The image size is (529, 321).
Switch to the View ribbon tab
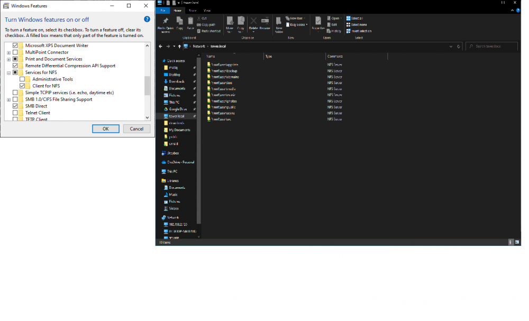[207, 11]
